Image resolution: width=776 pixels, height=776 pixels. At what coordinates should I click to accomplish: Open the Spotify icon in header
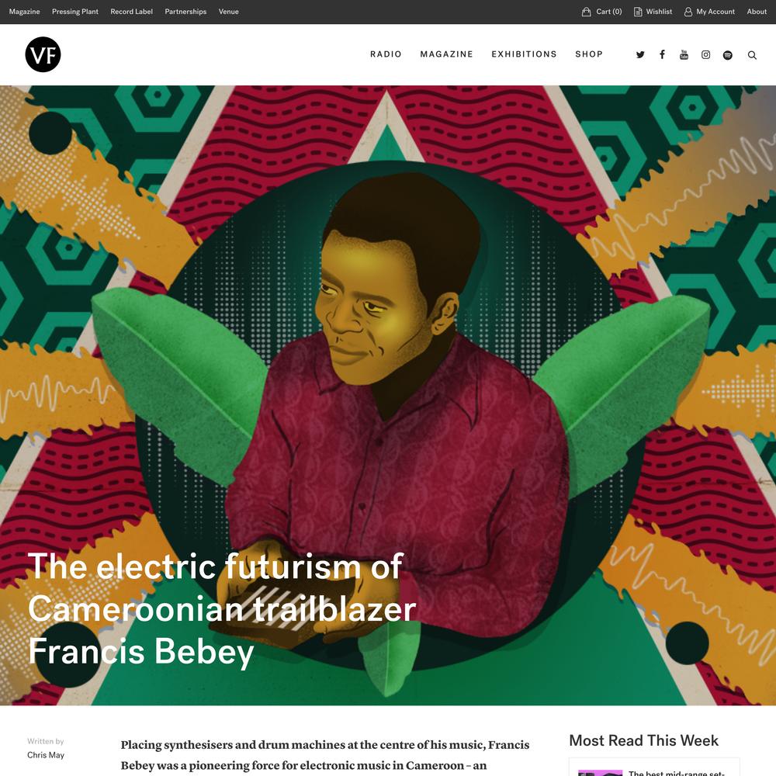(x=728, y=55)
